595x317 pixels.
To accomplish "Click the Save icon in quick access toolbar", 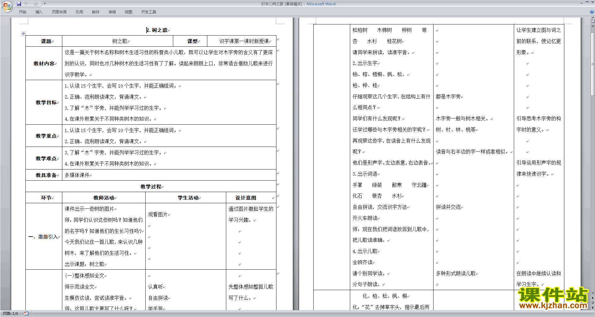I will click(x=19, y=4).
